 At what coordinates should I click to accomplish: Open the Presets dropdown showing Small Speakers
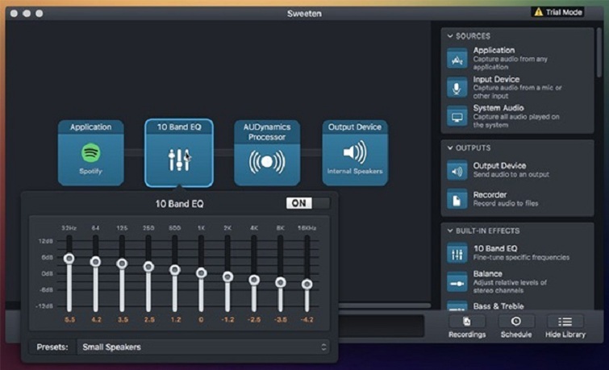(205, 347)
